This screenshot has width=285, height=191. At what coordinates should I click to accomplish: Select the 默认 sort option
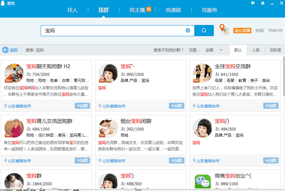[x=238, y=50]
